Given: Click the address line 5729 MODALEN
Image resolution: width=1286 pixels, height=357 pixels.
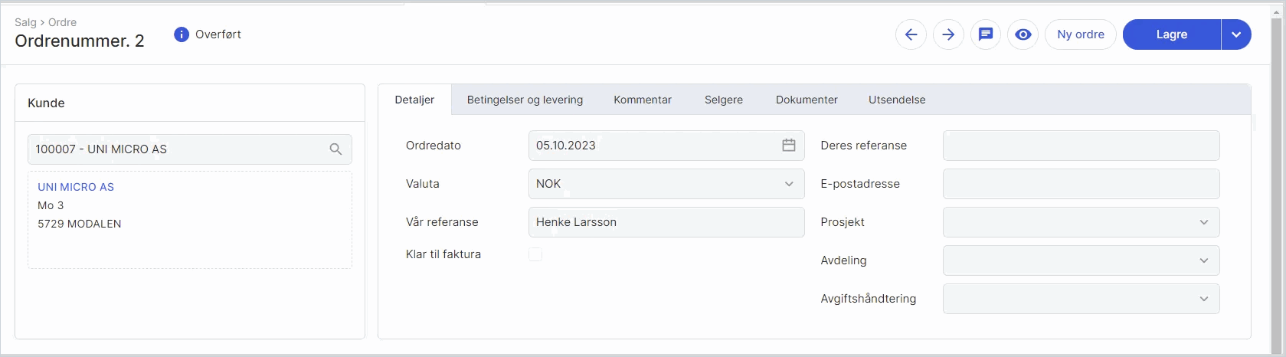Looking at the screenshot, I should click(80, 224).
